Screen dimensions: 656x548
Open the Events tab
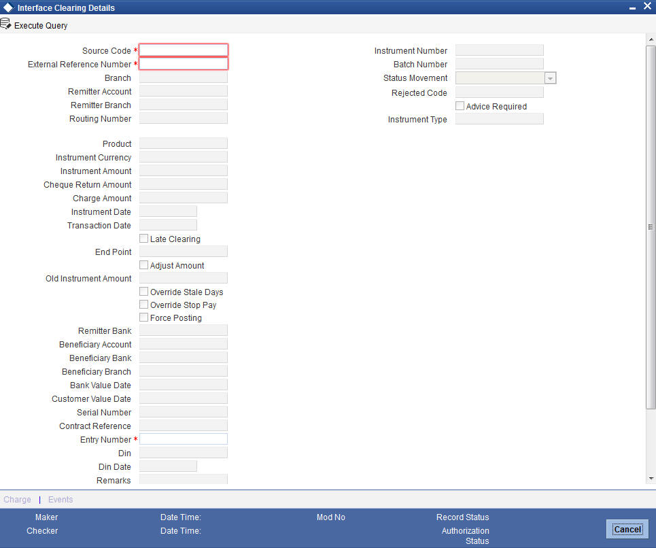point(61,500)
